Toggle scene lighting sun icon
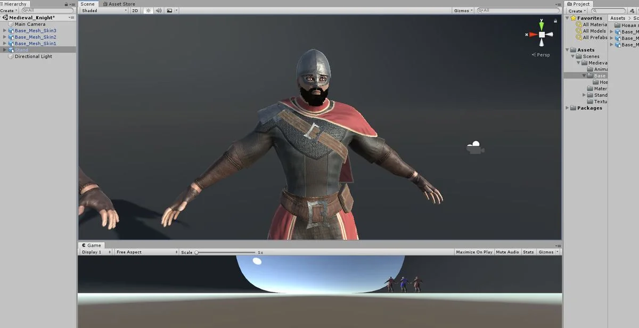This screenshot has width=639, height=328. [x=149, y=11]
